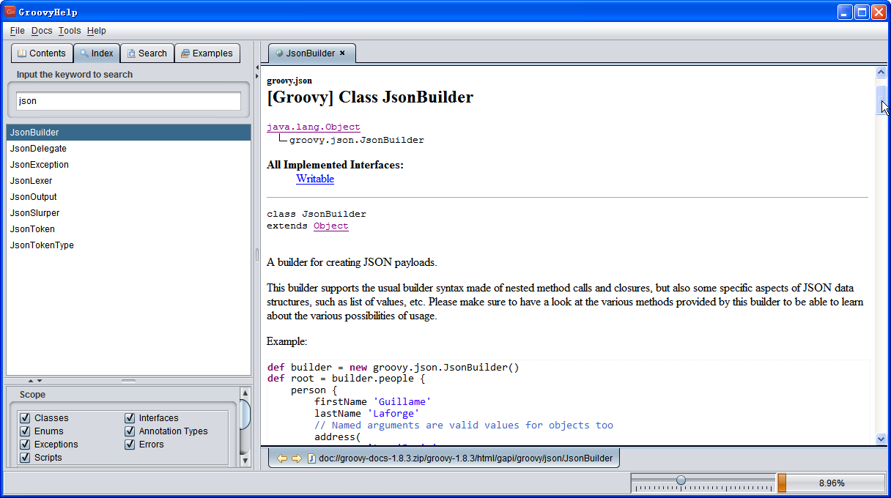
Task: Close the JsonBuilder tab
Action: click(x=342, y=53)
